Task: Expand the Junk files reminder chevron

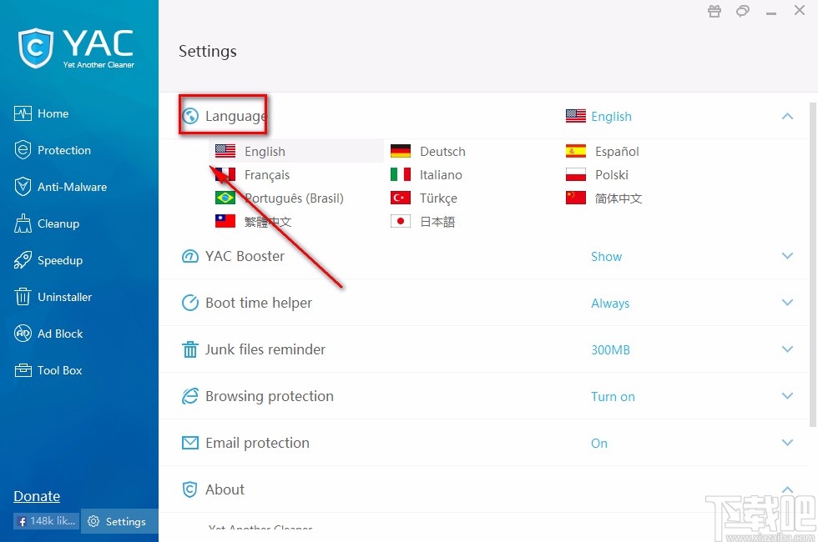Action: [x=787, y=349]
